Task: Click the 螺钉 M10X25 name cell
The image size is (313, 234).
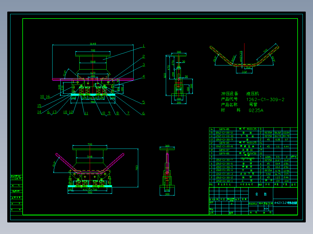Action: pyautogui.click(x=247, y=143)
